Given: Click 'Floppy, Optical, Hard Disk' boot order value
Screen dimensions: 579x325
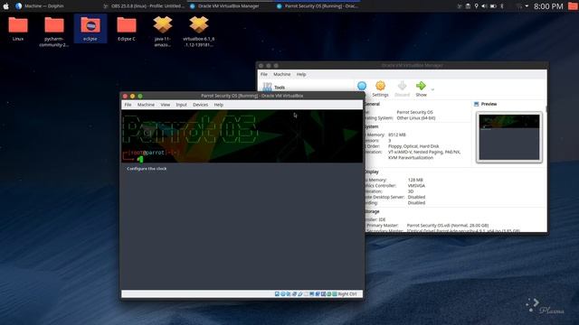Looking at the screenshot, I should (x=413, y=146).
